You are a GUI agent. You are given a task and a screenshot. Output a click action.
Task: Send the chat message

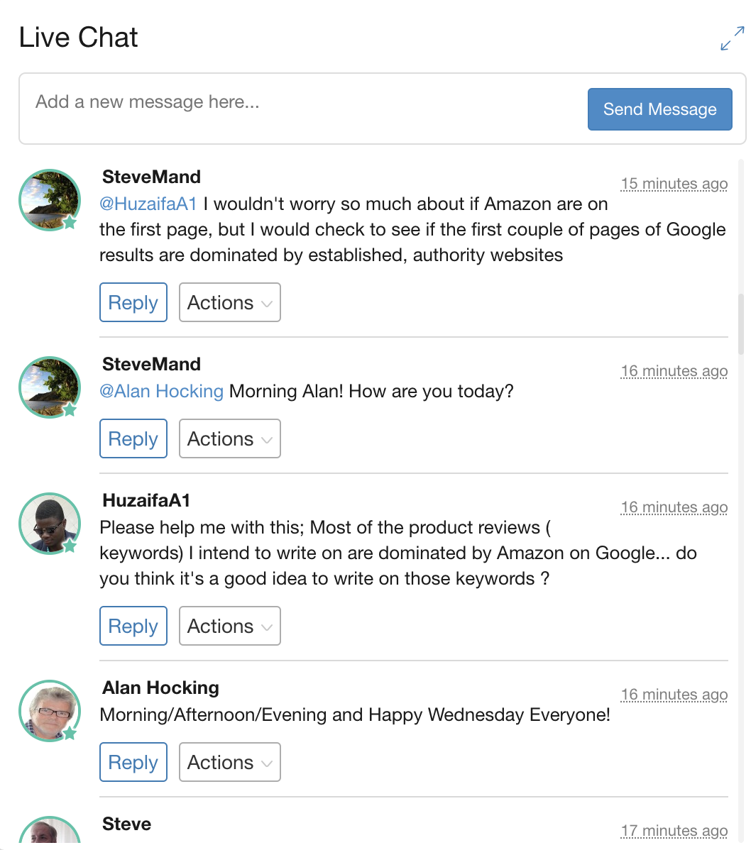click(x=660, y=109)
